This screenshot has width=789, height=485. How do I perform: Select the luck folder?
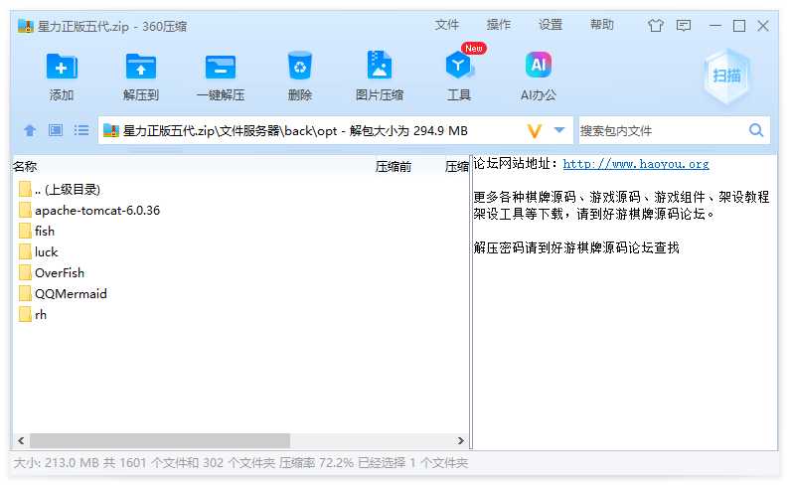(x=240, y=251)
